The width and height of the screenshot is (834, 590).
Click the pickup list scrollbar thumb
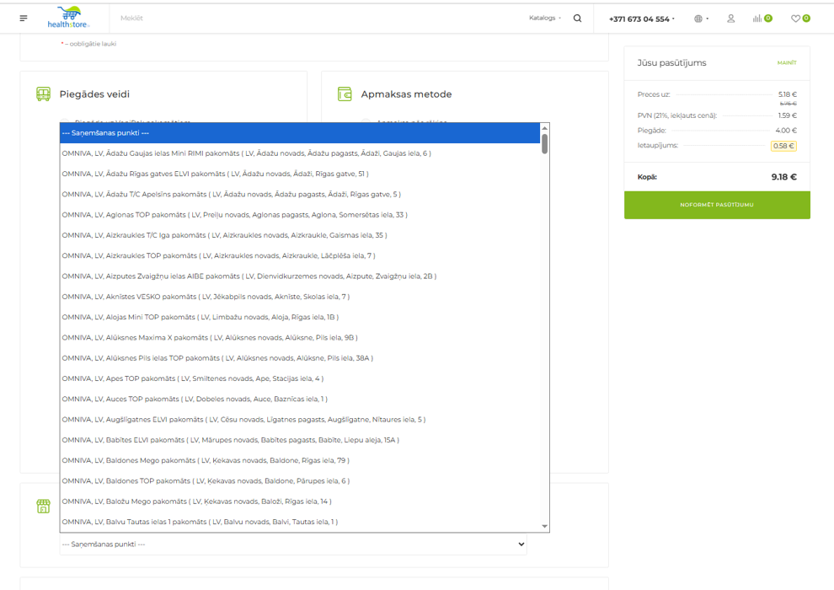[545, 143]
